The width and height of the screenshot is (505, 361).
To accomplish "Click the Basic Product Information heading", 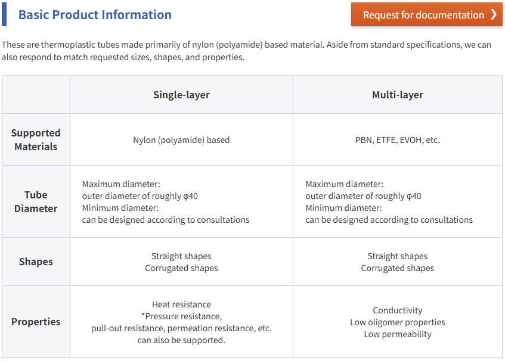I will [x=95, y=15].
